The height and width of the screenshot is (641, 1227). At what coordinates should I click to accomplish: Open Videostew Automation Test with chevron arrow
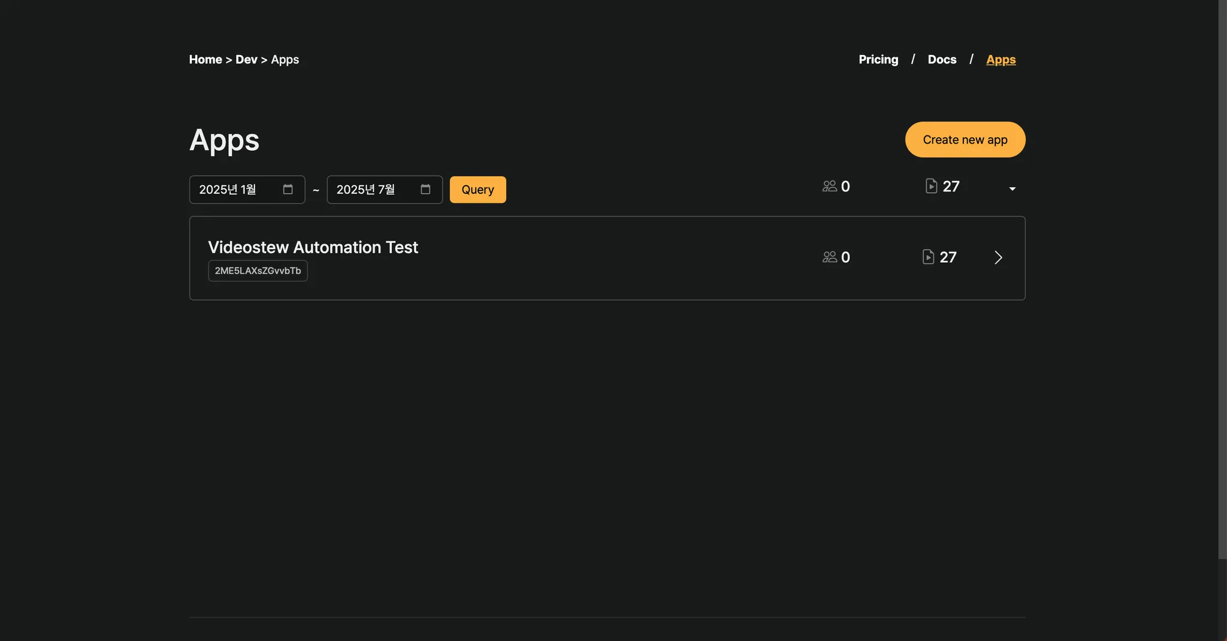point(998,257)
